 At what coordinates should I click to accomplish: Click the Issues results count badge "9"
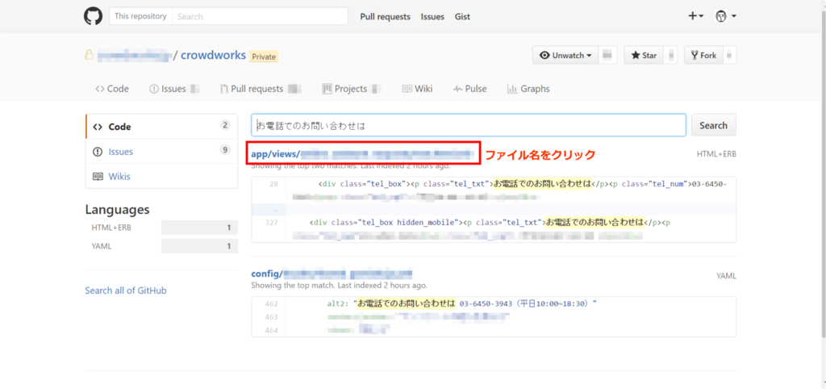[x=226, y=149]
